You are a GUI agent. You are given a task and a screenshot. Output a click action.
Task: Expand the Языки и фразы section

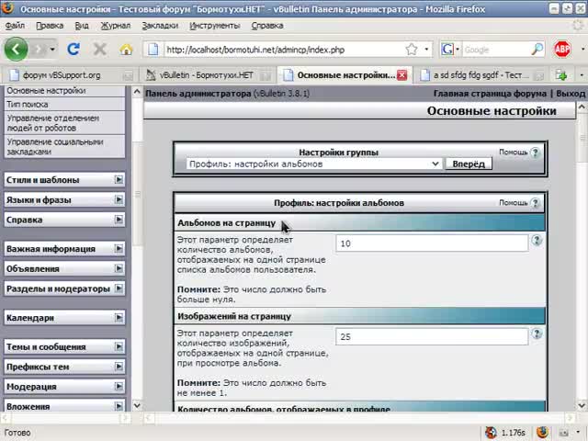119,199
